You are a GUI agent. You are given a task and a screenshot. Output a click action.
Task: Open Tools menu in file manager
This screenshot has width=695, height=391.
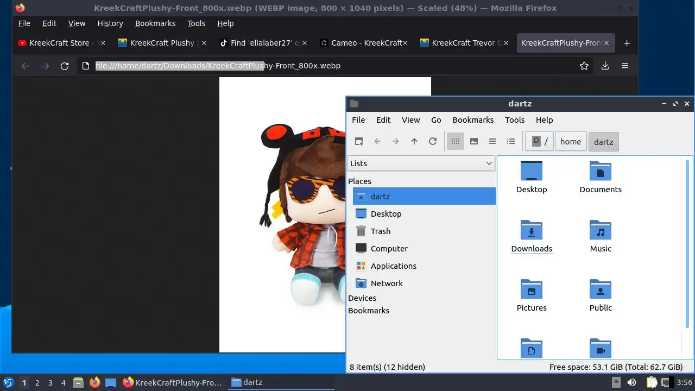[x=515, y=120]
